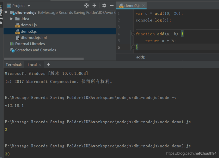This screenshot has height=158, width=219.
Task: Click the locate/scroll from source target icon
Action: [x=86, y=5]
